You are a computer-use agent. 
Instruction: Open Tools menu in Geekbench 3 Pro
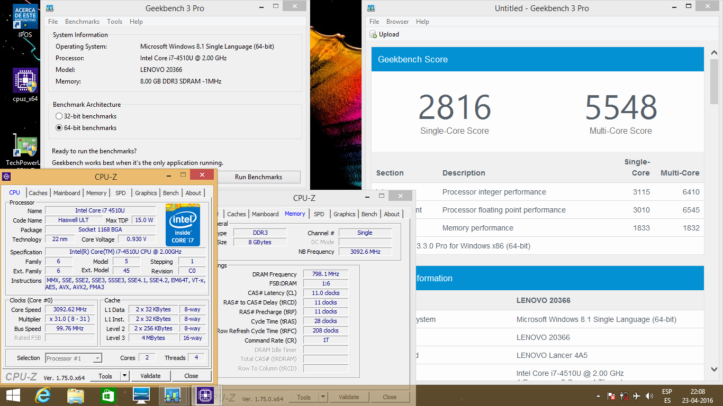pyautogui.click(x=114, y=22)
